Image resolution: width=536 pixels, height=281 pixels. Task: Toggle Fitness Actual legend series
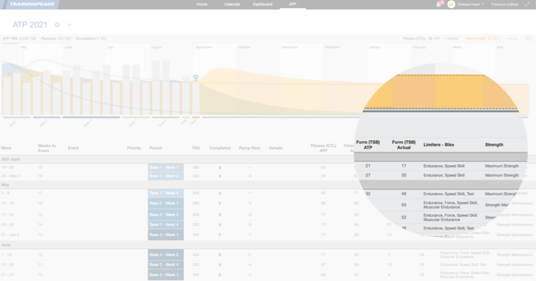[451, 38]
